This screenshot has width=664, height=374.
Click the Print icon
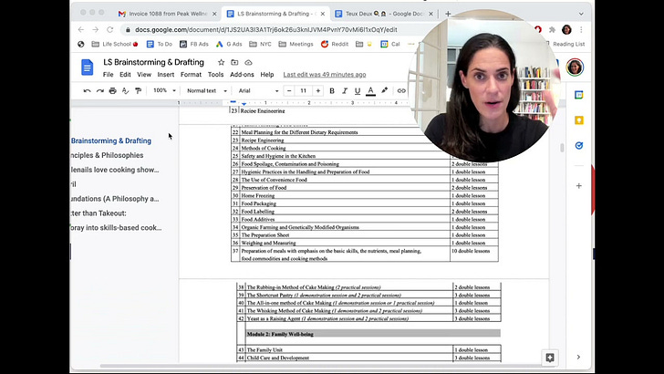tap(113, 90)
